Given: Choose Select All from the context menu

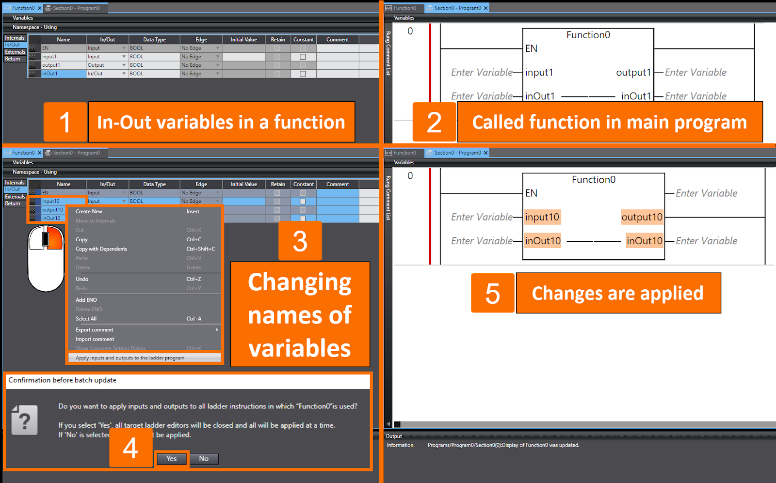Looking at the screenshot, I should click(86, 318).
